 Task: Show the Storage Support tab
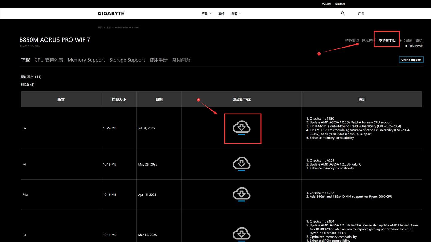(x=127, y=60)
